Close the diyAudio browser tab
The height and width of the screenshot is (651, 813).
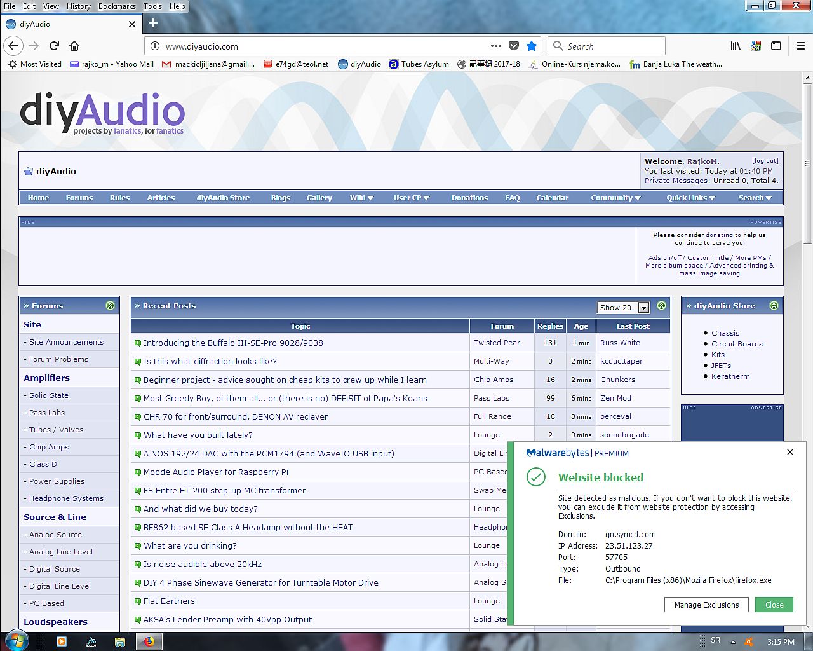[x=132, y=24]
